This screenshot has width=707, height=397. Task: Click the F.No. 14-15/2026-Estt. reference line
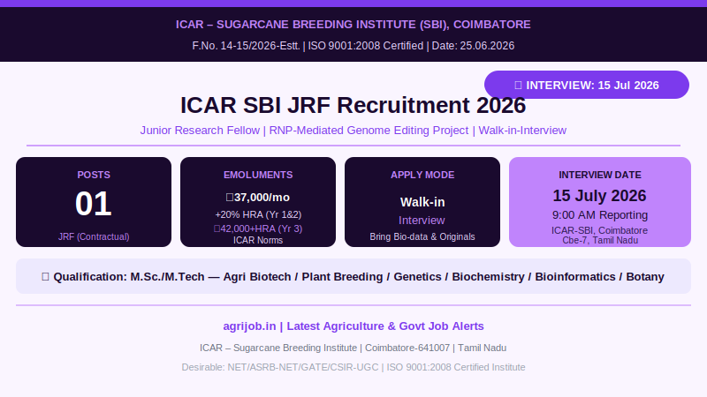(x=353, y=46)
